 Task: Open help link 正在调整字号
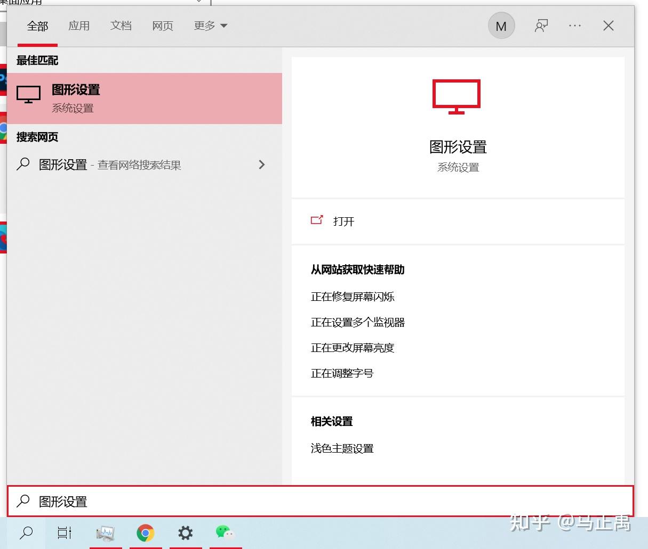tap(342, 373)
